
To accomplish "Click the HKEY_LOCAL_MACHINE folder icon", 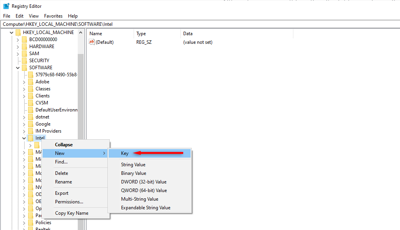I will click(x=18, y=32).
